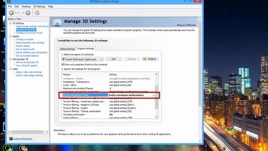The image size is (268, 151).
Task: Open the 3D Settings menu
Action: tap(39, 6)
